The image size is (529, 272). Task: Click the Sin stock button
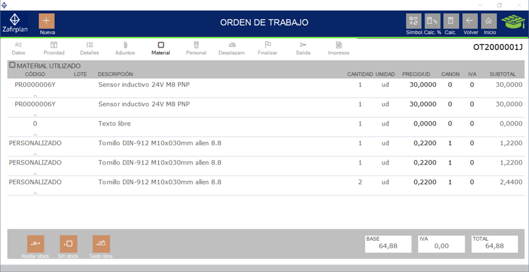pos(68,244)
